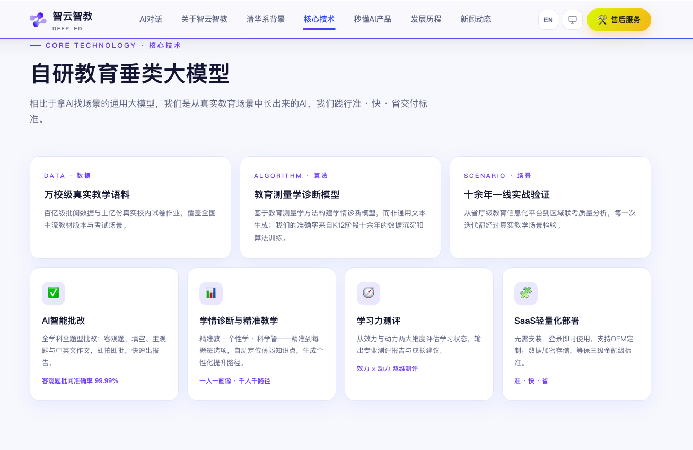This screenshot has width=693, height=450.
Task: Go to 关于智云智教 in navigation
Action: 204,19
